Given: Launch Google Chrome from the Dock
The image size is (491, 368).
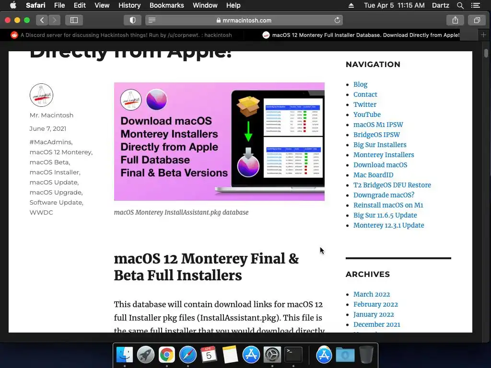Looking at the screenshot, I should pyautogui.click(x=166, y=355).
